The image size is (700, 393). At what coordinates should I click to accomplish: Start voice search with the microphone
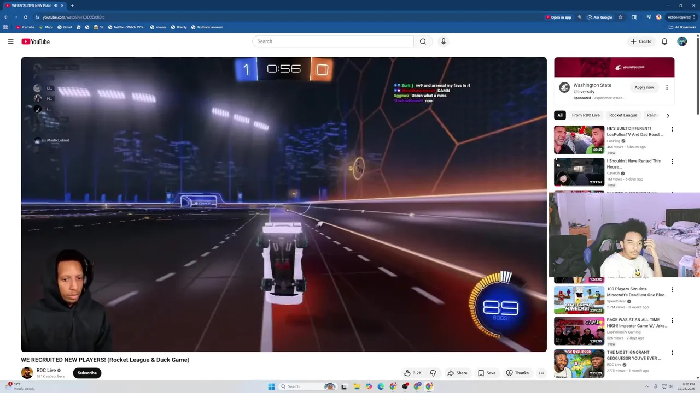pyautogui.click(x=444, y=41)
